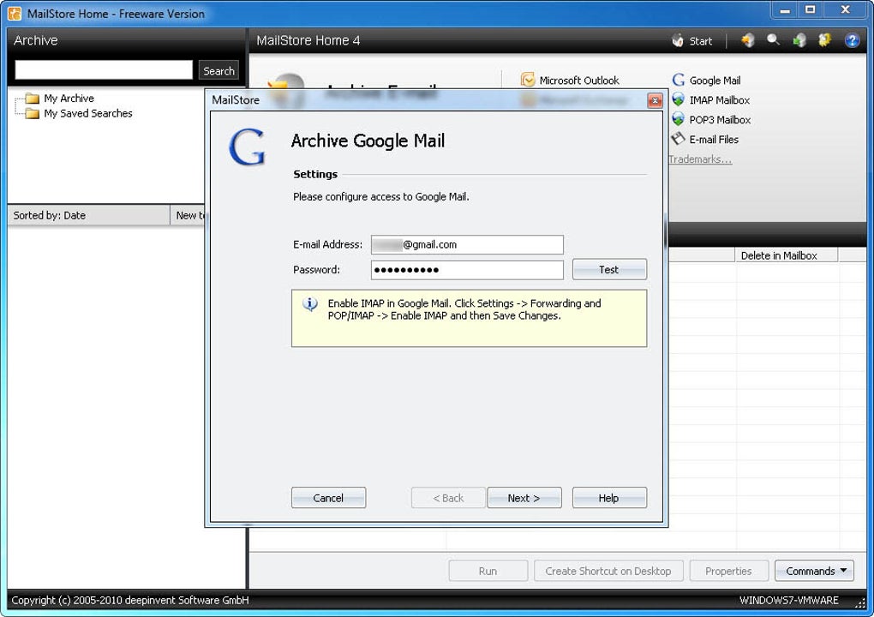Screen dimensions: 874x617
Task: Click the E-mail Files icon
Action: click(678, 139)
